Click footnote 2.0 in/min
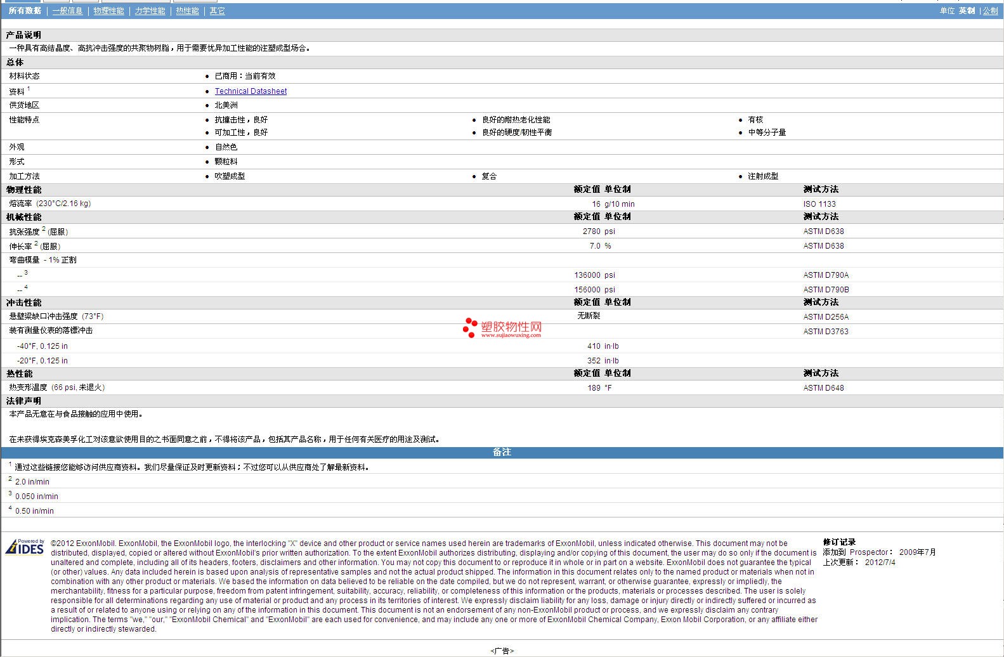The image size is (1004, 657). (x=32, y=482)
